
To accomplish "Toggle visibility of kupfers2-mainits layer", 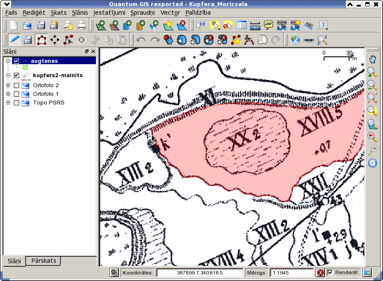I will coord(16,75).
